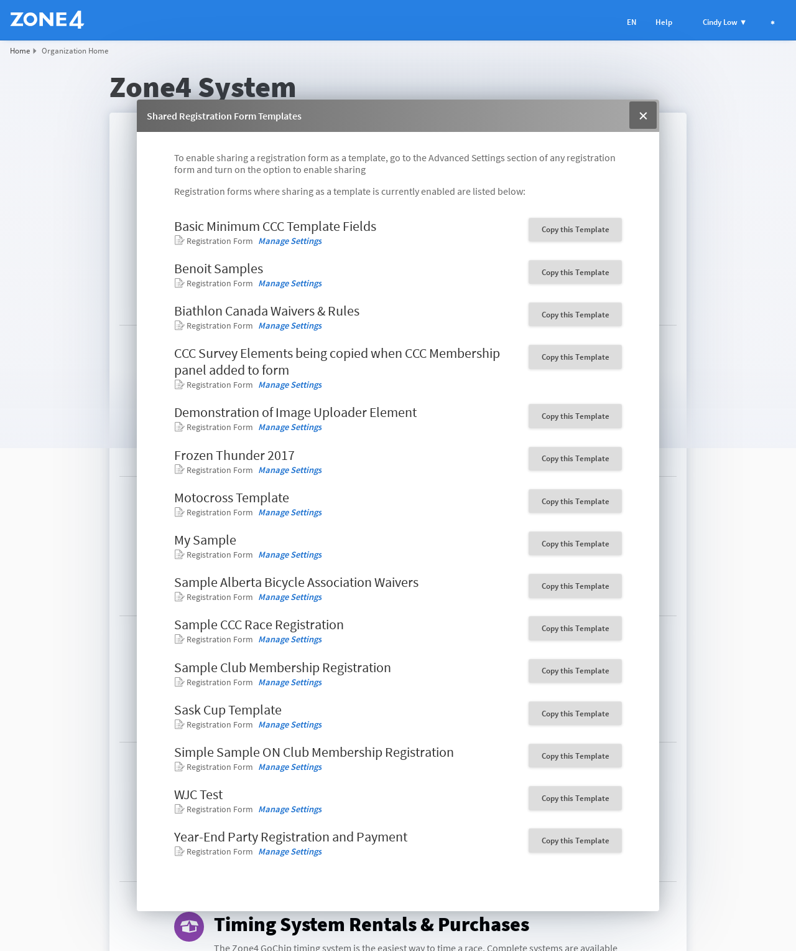Click the form icon under Motocross Template

click(x=179, y=512)
